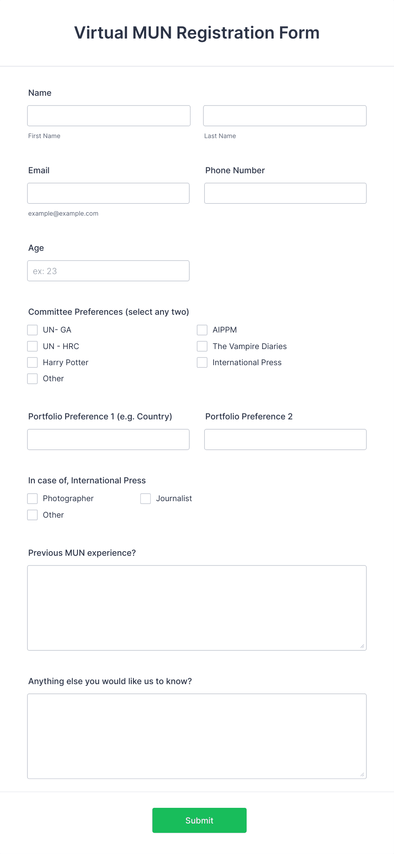Check The Vampire Diaries committee option
The width and height of the screenshot is (394, 854).
tap(202, 346)
